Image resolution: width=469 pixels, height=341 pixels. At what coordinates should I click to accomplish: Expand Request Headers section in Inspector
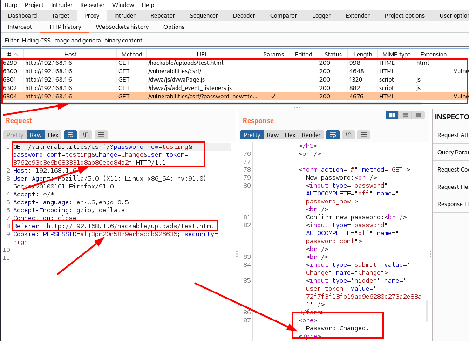452,187
